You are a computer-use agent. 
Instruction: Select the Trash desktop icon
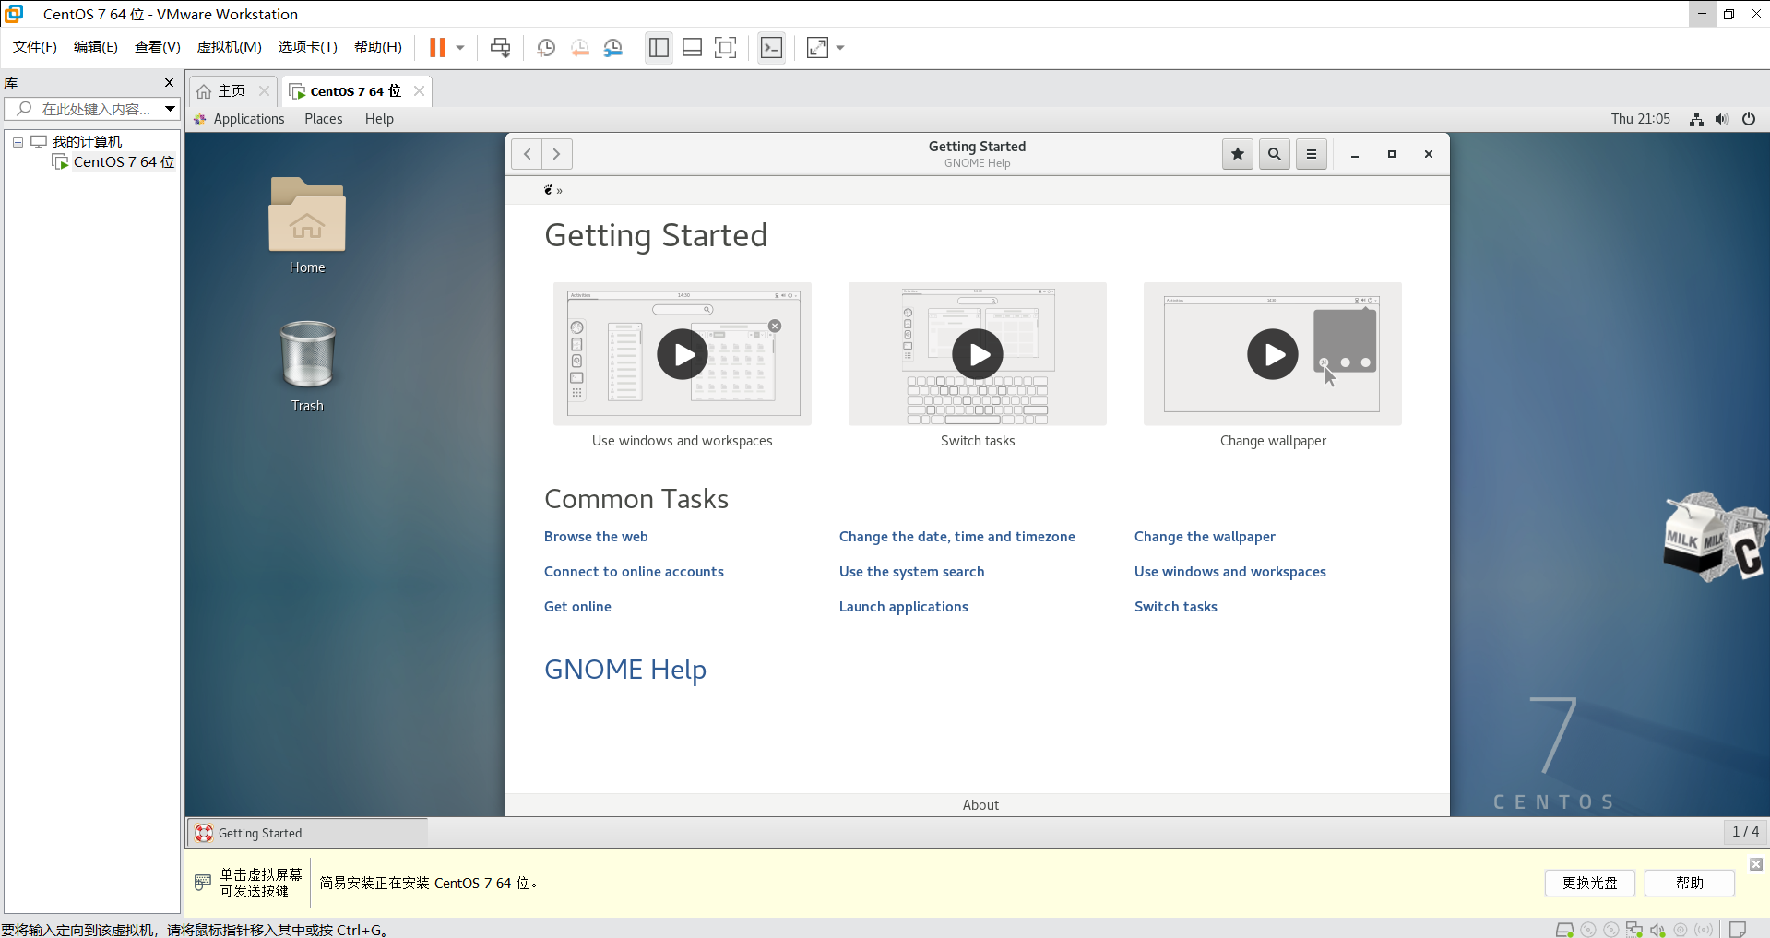click(307, 366)
